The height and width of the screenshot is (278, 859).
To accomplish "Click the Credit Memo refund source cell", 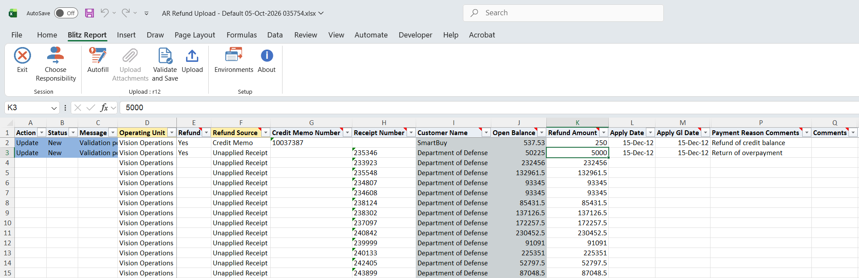I will point(241,143).
